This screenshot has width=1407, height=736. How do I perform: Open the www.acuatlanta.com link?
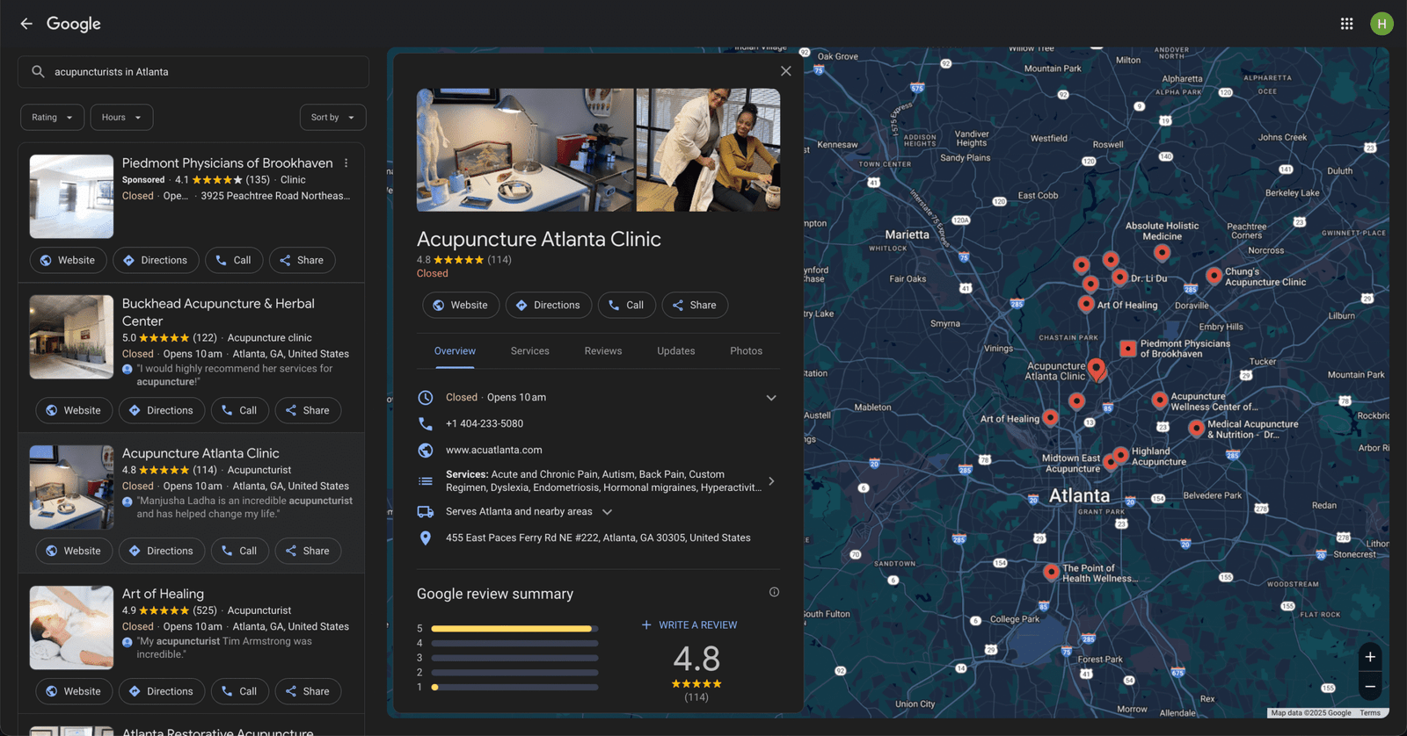point(494,451)
